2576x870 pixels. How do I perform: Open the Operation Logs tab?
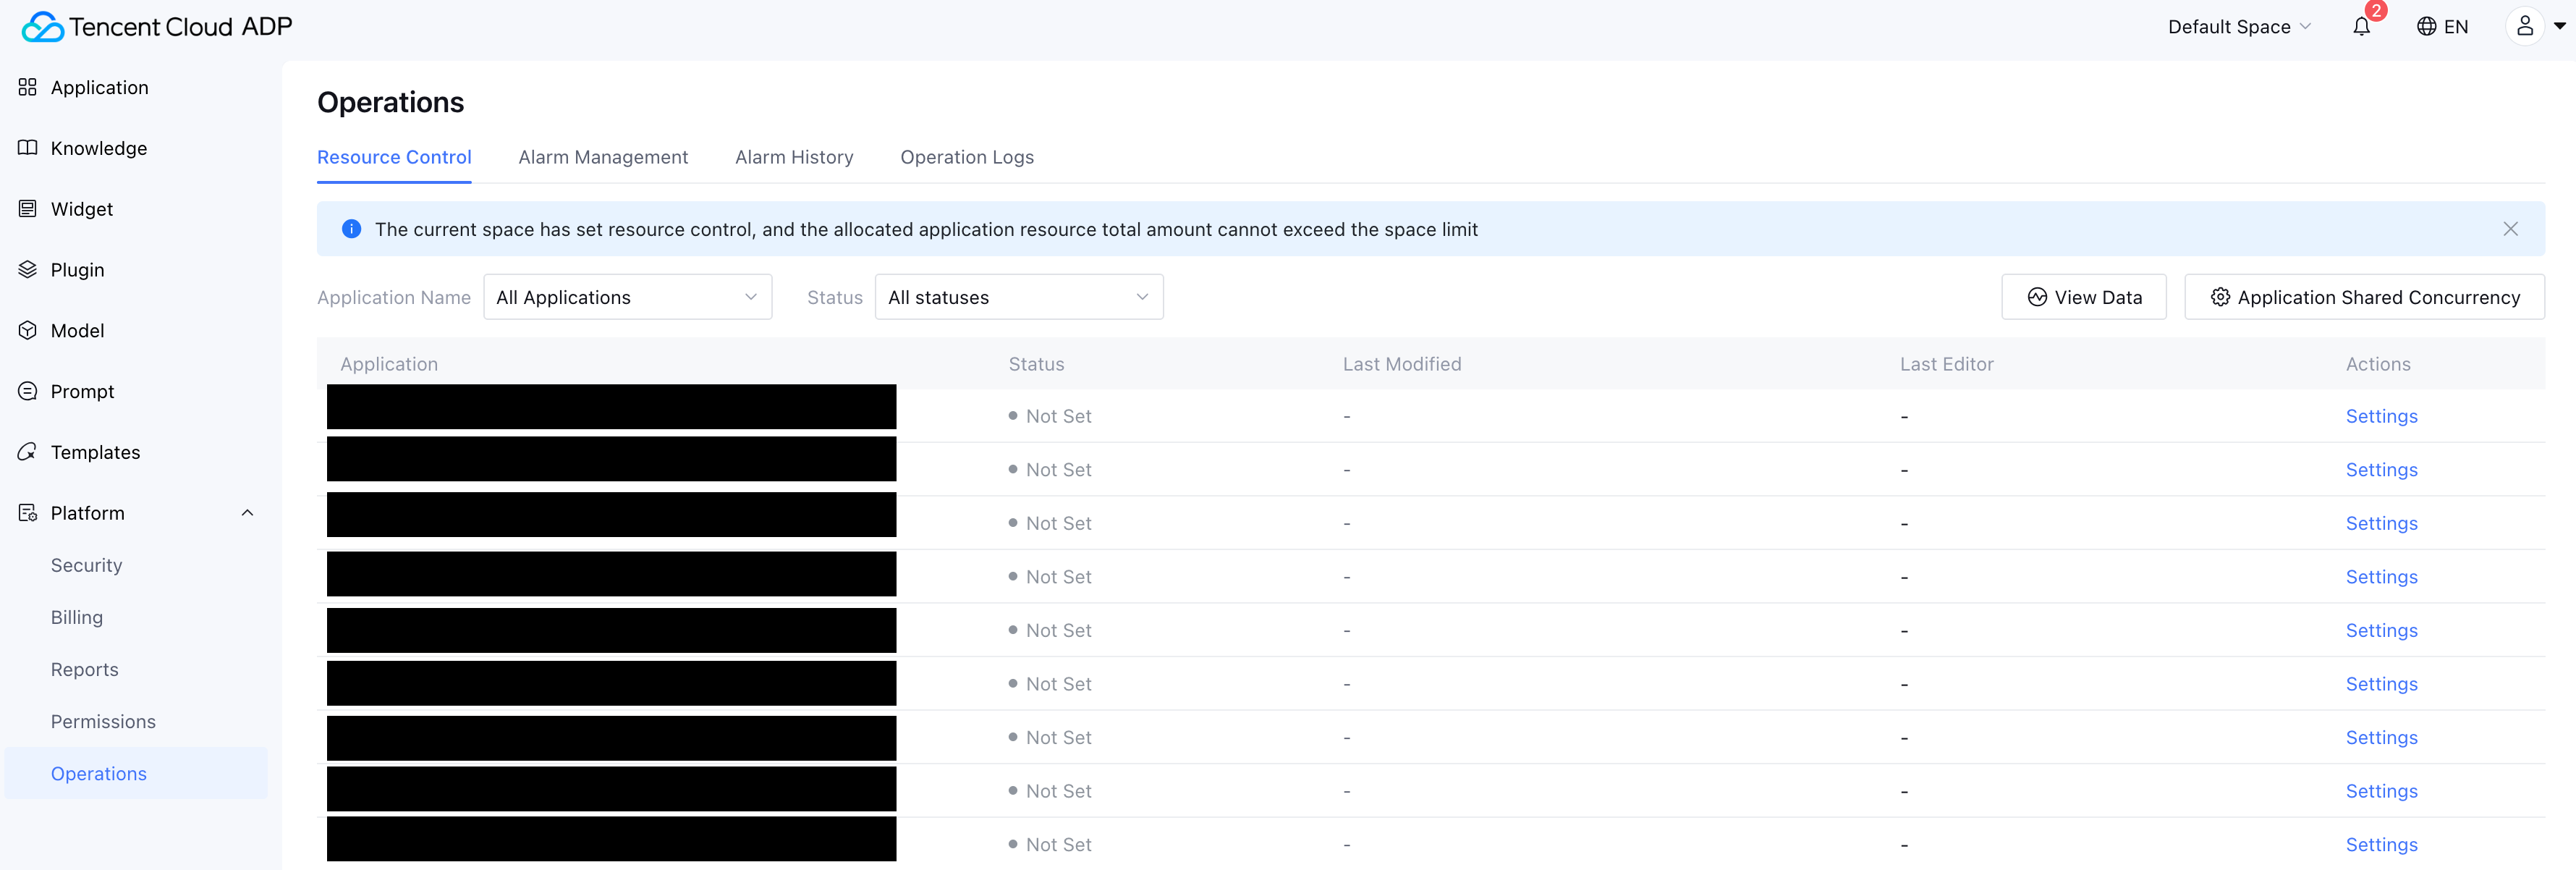tap(966, 158)
